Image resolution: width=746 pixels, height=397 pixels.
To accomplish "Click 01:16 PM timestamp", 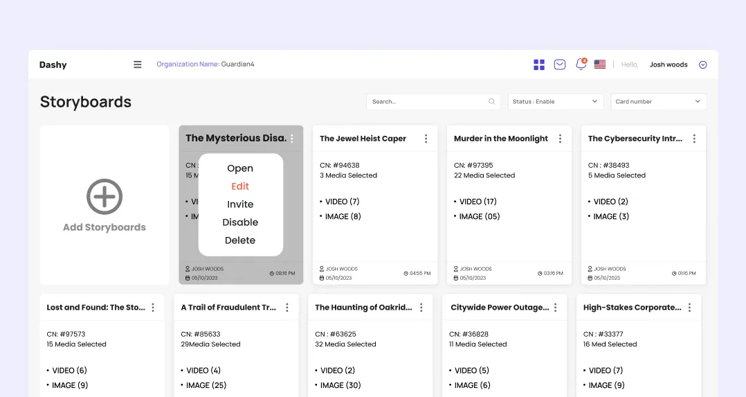I will pyautogui.click(x=684, y=274).
